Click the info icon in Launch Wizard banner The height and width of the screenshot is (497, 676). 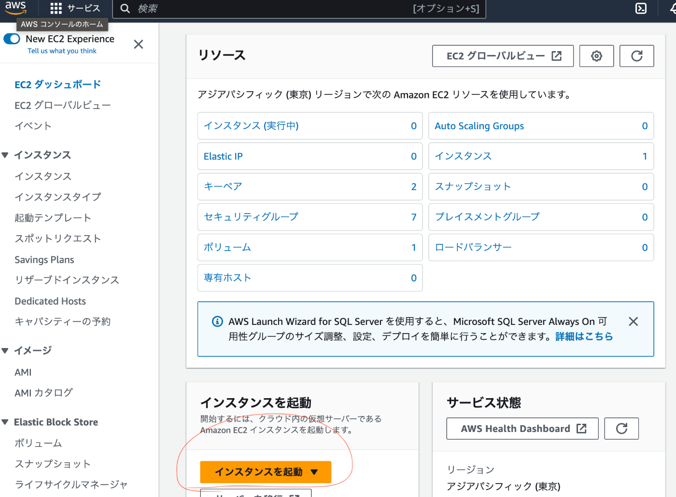(218, 322)
